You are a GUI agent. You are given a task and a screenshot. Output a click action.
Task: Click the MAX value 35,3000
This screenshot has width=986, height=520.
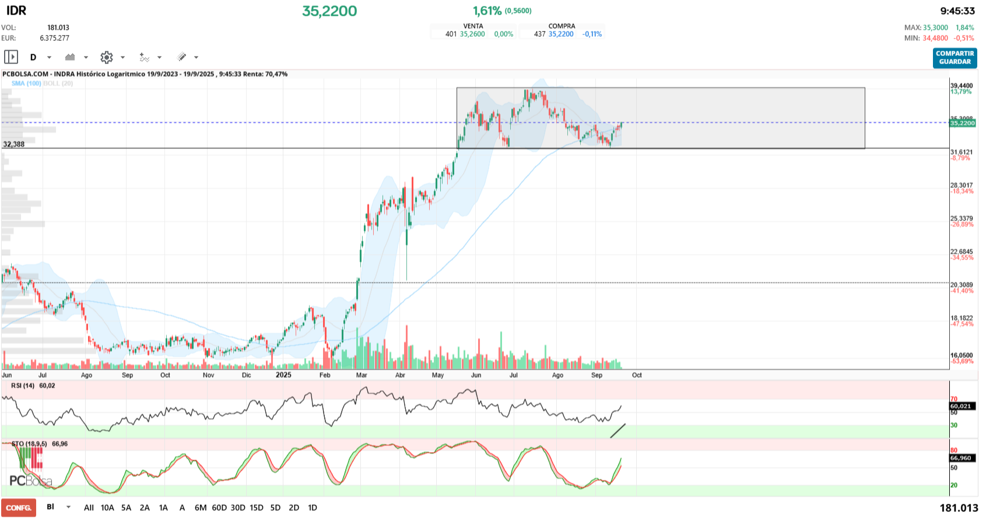(x=935, y=27)
